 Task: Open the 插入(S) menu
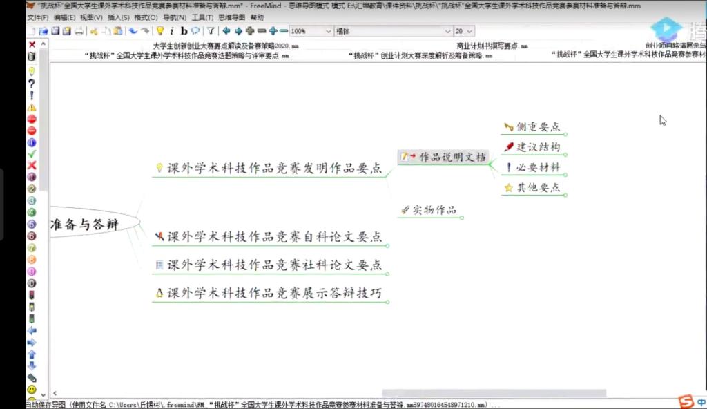[117, 17]
